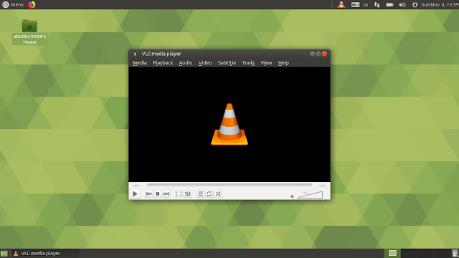The width and height of the screenshot is (459, 258).
Task: Open the View menu
Action: [x=266, y=63]
